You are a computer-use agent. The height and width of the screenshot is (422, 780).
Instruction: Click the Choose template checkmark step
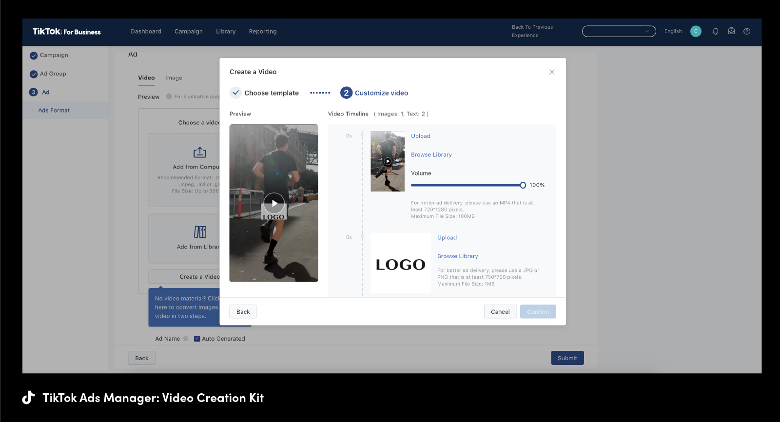pyautogui.click(x=236, y=93)
